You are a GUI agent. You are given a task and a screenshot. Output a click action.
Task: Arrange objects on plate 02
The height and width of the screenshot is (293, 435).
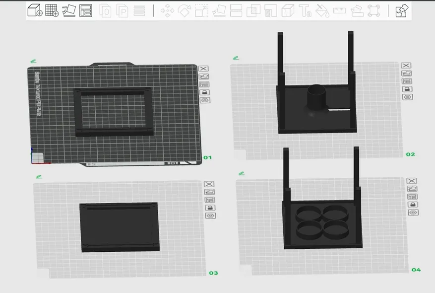[407, 81]
